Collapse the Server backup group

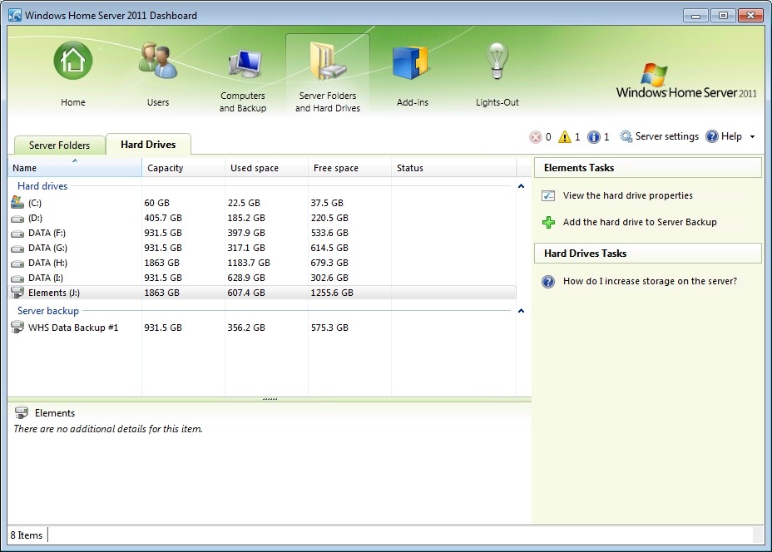[522, 311]
